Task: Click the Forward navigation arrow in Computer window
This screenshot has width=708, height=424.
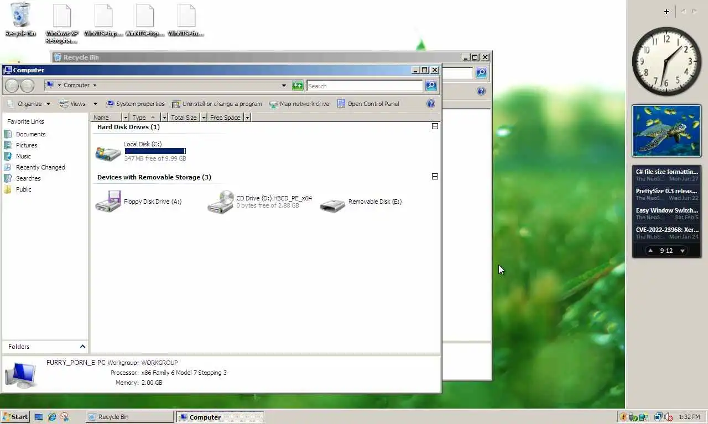Action: [x=27, y=86]
